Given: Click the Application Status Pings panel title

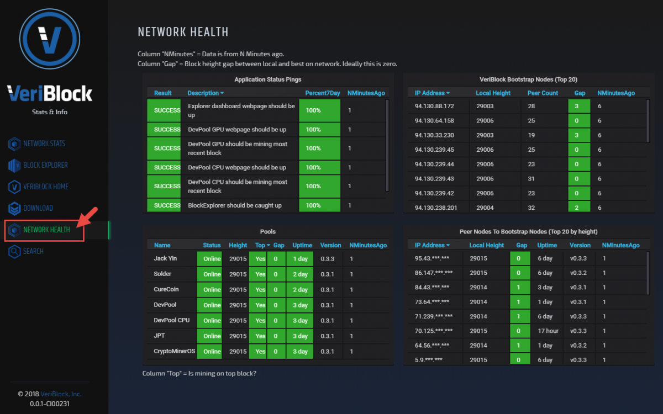Looking at the screenshot, I should (x=267, y=79).
